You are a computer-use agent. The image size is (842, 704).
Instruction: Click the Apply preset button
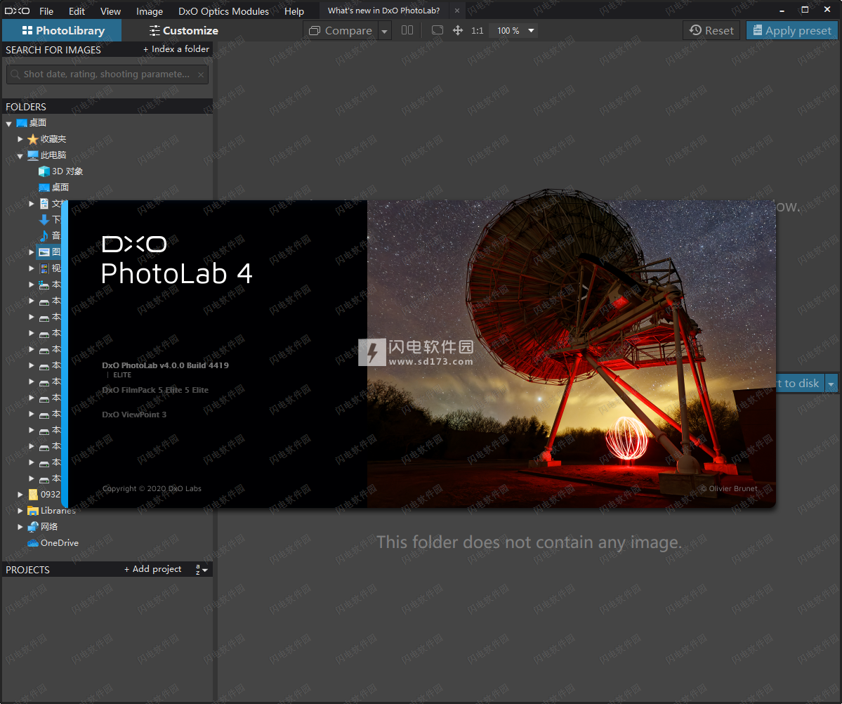792,30
